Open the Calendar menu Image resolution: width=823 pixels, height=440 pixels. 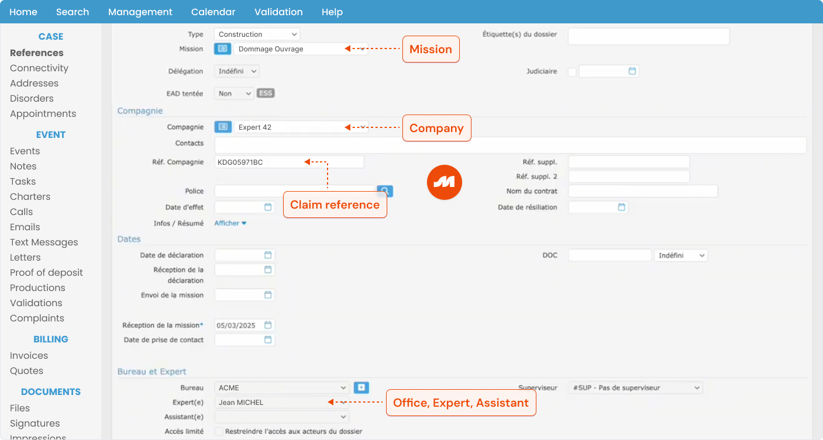pyautogui.click(x=214, y=12)
